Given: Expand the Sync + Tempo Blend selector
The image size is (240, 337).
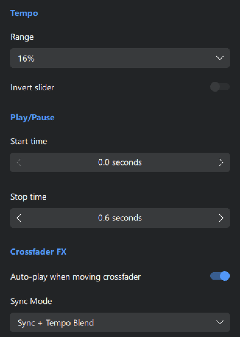Looking at the screenshot, I should coord(120,322).
